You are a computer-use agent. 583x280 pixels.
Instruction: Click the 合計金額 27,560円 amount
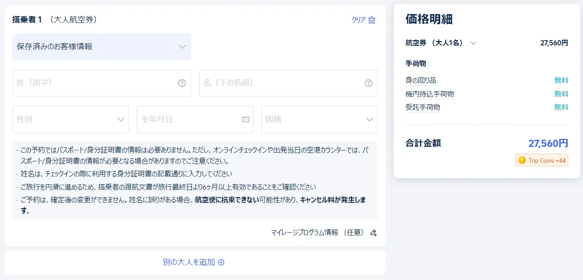[x=548, y=143]
